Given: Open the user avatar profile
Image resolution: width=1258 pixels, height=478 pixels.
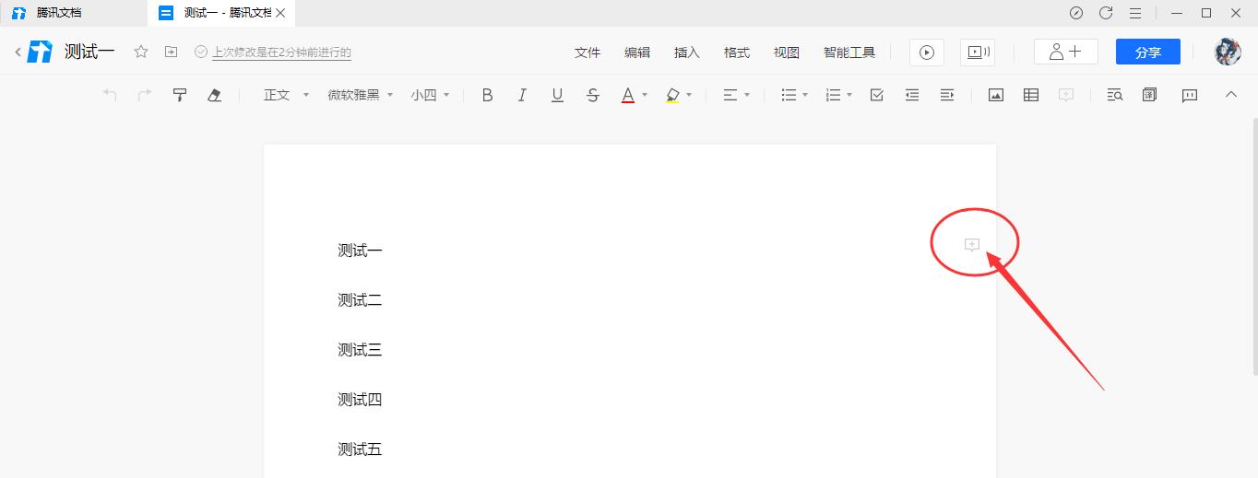Looking at the screenshot, I should point(1228,52).
